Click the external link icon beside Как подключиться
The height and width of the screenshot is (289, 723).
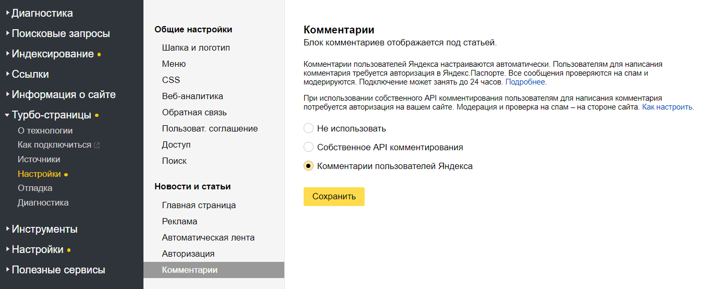[x=97, y=146]
